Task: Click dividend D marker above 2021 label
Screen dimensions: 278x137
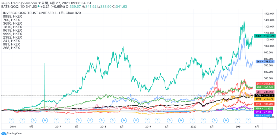Action: [237, 121]
